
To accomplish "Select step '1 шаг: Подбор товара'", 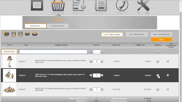I will [x=112, y=35].
